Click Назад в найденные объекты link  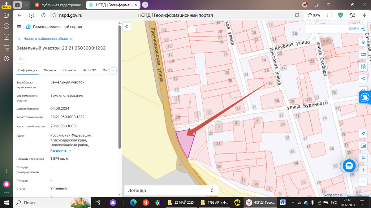point(45,39)
